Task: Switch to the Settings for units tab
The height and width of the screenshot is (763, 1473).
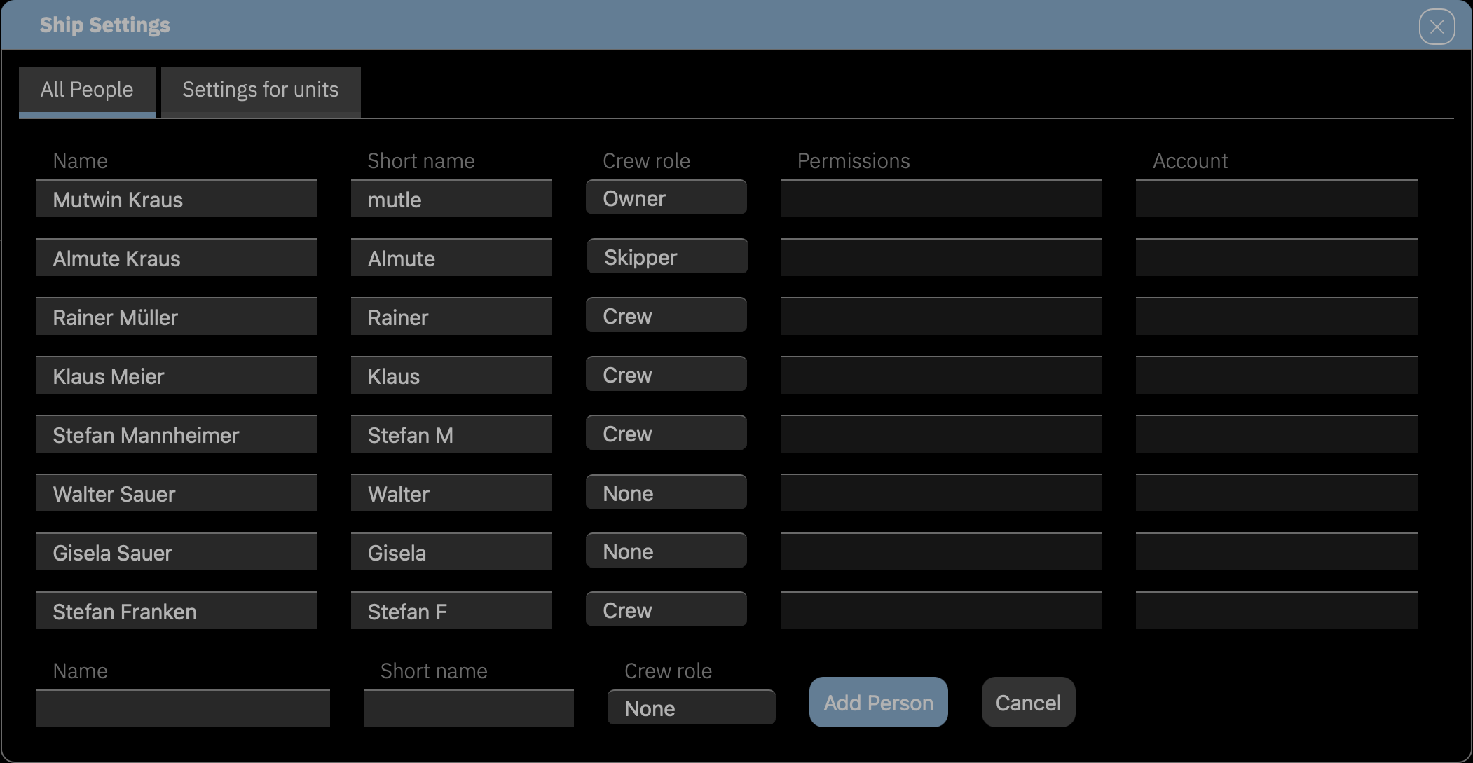Action: pyautogui.click(x=260, y=90)
